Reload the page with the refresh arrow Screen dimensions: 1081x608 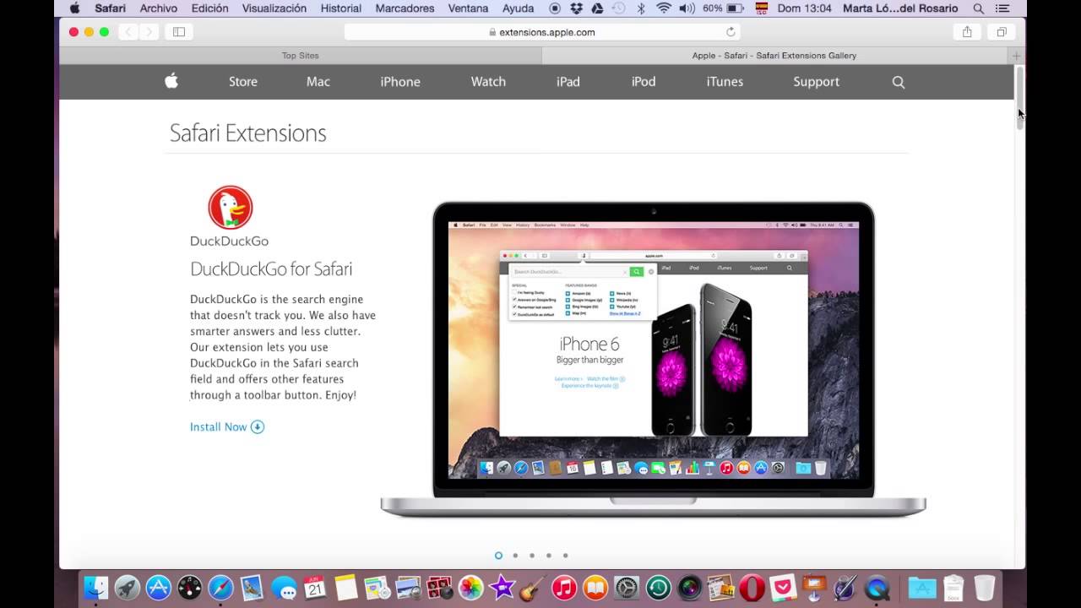pos(731,32)
